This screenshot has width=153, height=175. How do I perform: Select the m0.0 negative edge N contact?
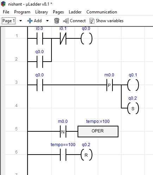(x=63, y=131)
